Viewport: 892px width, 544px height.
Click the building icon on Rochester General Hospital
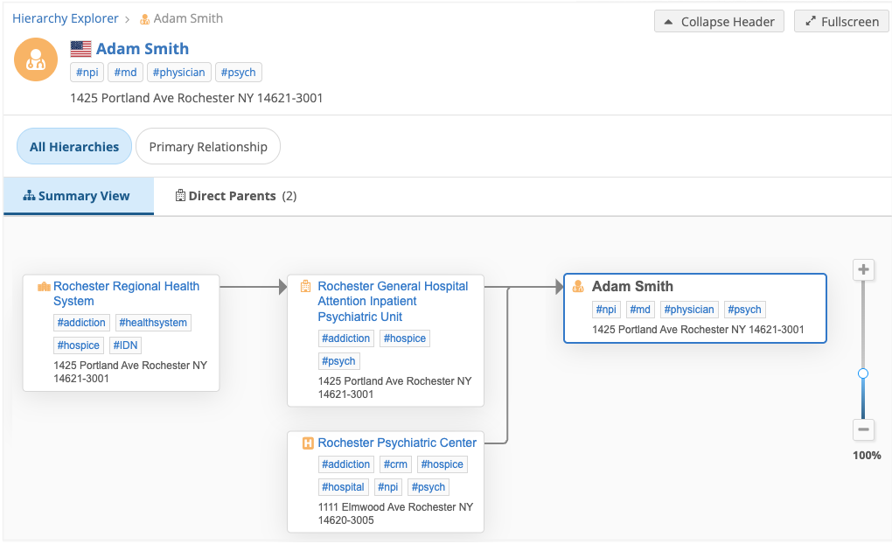[x=306, y=286]
